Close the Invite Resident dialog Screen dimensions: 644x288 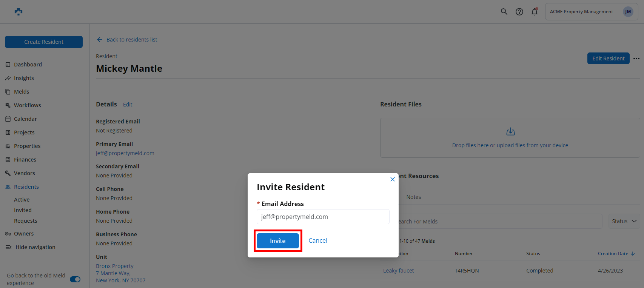coord(393,179)
